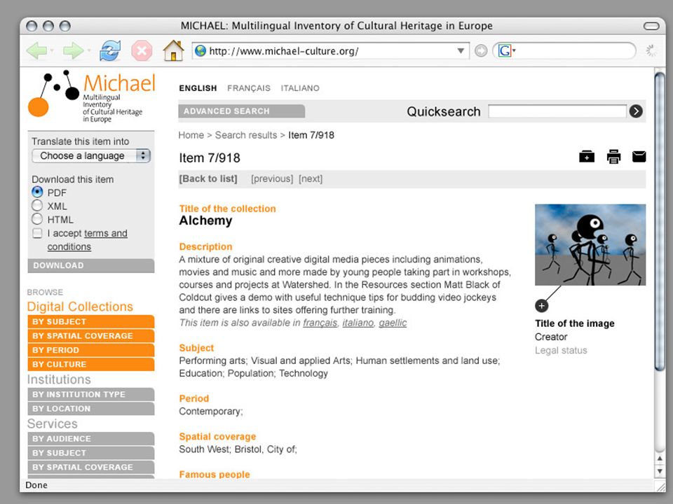The height and width of the screenshot is (504, 673).
Task: Open ADVANCED SEARCH
Action: (x=242, y=111)
